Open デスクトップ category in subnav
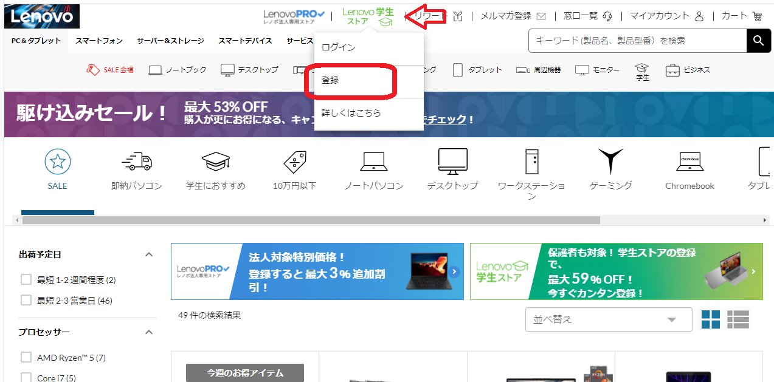The height and width of the screenshot is (382, 774). coord(249,70)
